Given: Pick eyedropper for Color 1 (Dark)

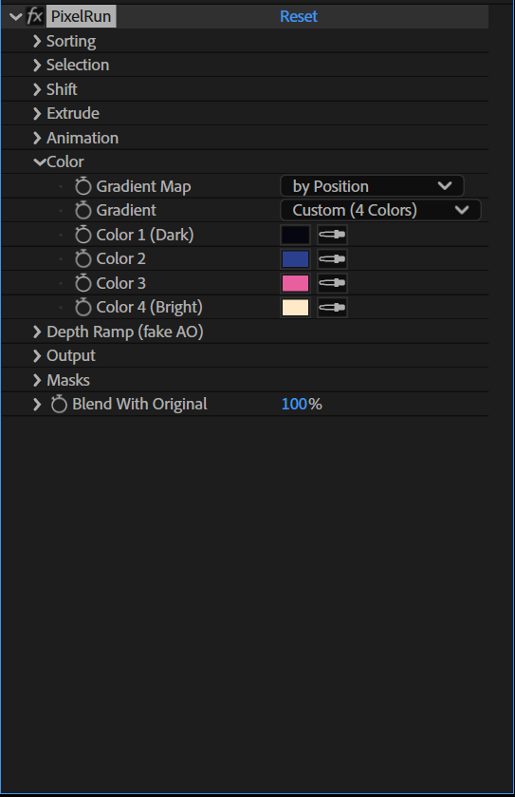Looking at the screenshot, I should (x=332, y=235).
